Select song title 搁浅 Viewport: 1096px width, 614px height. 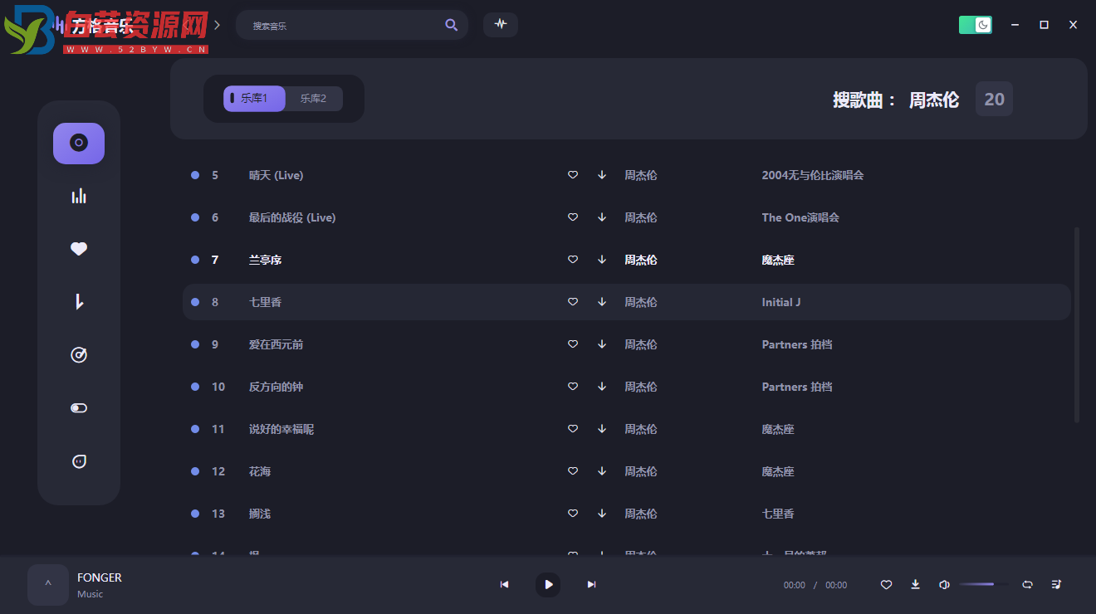260,514
